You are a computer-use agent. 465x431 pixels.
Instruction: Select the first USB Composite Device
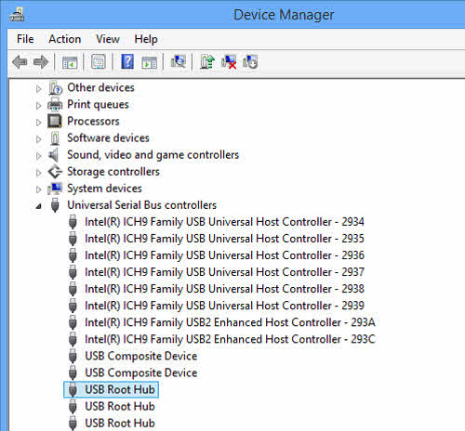pyautogui.click(x=140, y=356)
